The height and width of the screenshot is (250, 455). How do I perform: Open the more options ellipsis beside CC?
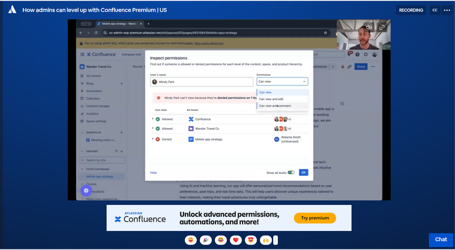click(447, 10)
